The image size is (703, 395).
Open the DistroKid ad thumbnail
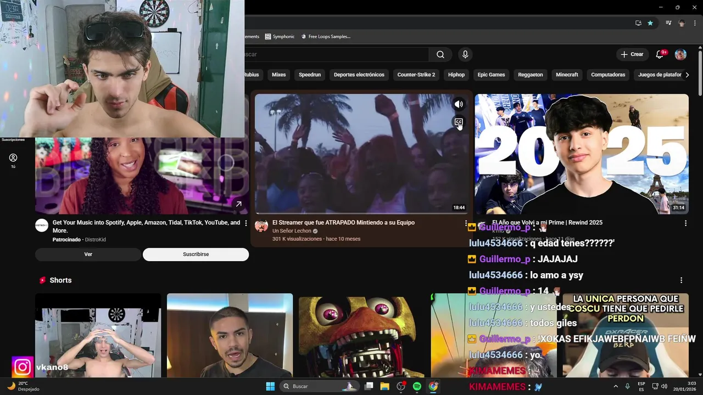(x=142, y=176)
